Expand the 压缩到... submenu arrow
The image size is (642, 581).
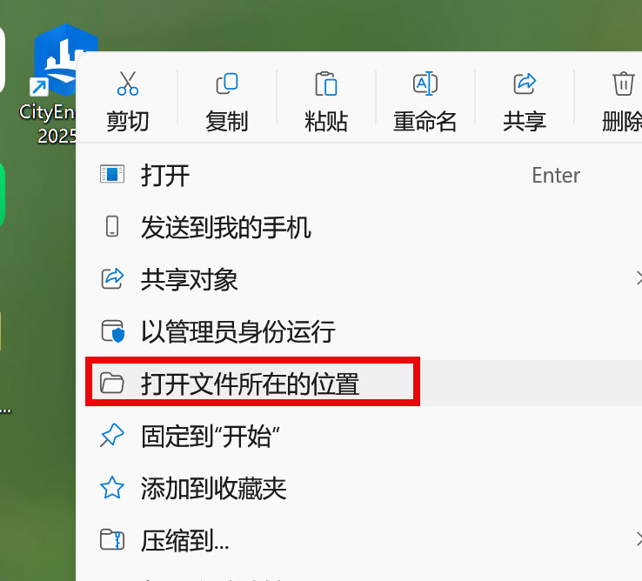[639, 539]
